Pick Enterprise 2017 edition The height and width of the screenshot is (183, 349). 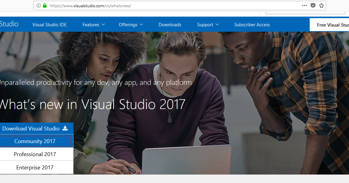34,167
